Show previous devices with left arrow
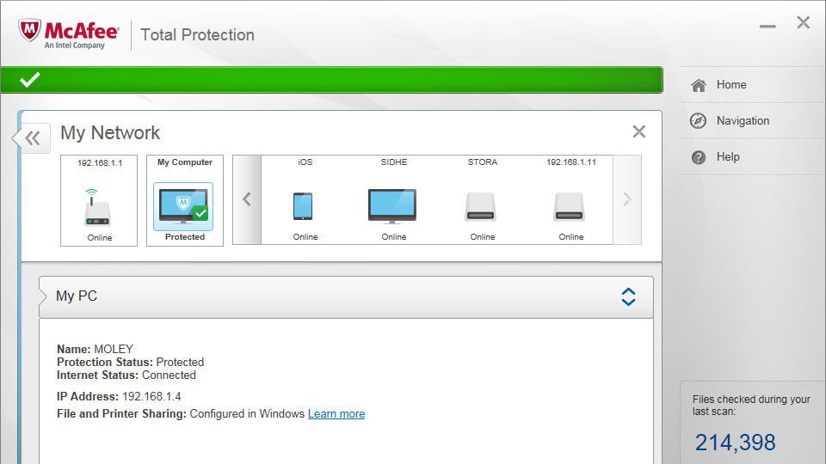 coord(247,199)
